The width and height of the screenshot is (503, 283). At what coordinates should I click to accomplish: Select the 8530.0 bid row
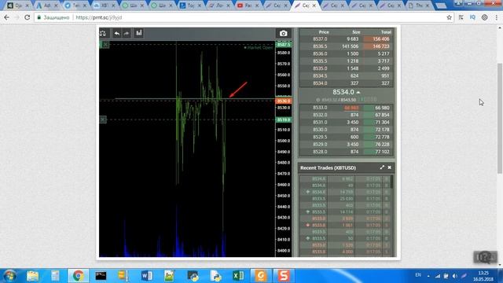coord(346,130)
